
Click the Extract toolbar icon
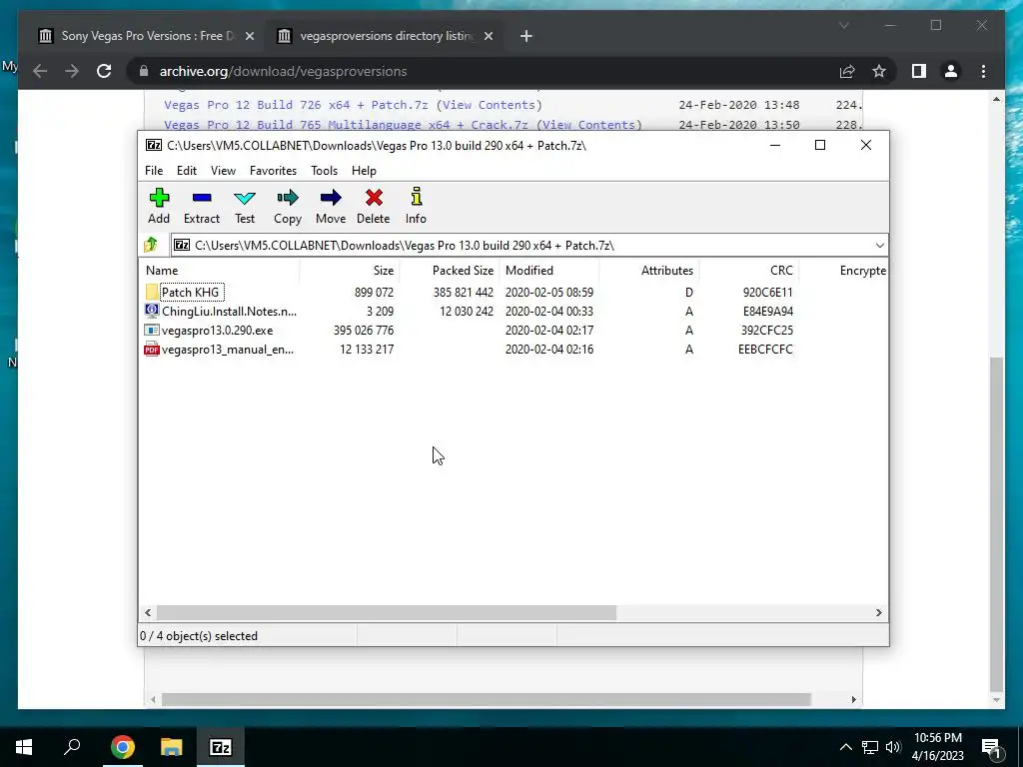(202, 198)
